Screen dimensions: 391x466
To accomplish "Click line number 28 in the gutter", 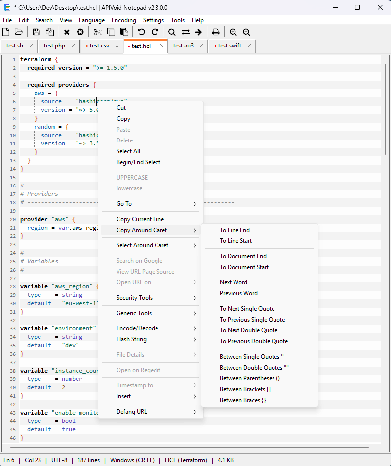I will tap(13, 287).
